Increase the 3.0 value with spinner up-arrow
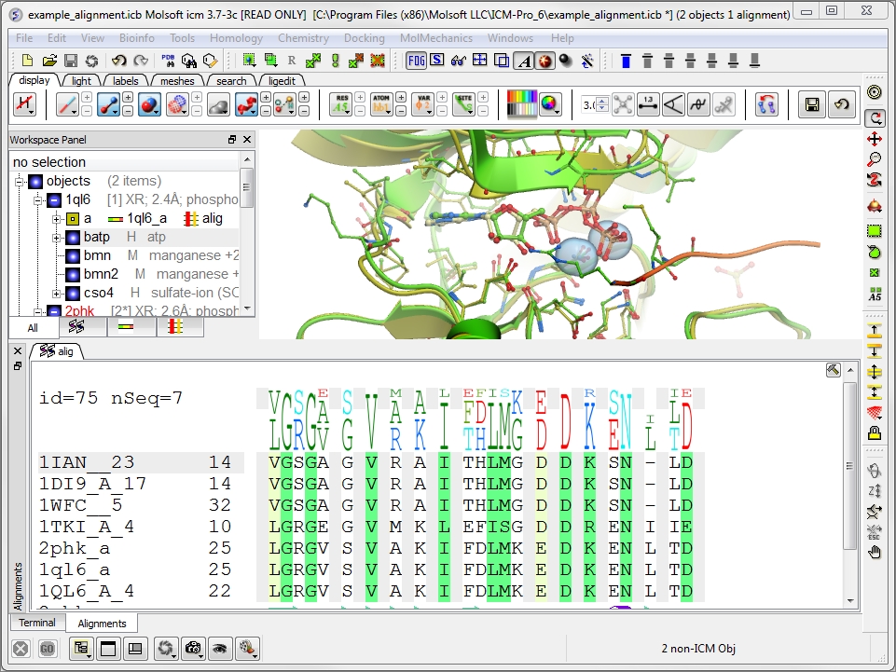896x672 pixels. 602,101
